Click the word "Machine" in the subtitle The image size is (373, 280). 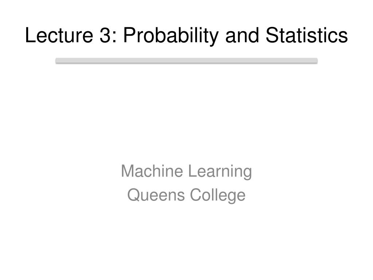(152, 171)
